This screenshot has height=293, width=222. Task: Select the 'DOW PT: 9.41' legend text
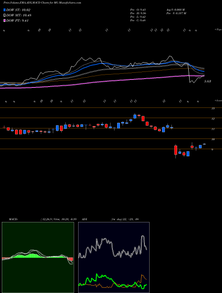17,21
